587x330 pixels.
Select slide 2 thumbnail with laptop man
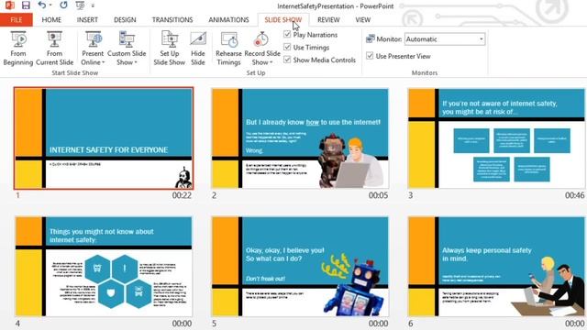pos(300,138)
